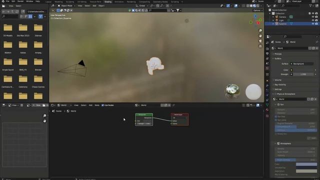Click the file browser search field

pos(9,16)
